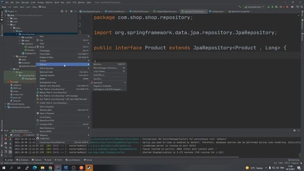Expand External Libraries node
The width and height of the screenshot is (304, 171).
pyautogui.click(x=5, y=104)
